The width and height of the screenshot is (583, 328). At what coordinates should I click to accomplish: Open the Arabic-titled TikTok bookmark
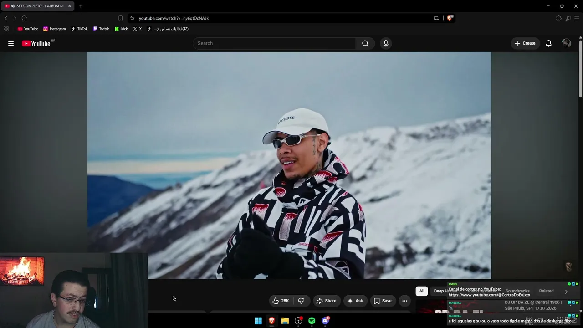point(168,29)
